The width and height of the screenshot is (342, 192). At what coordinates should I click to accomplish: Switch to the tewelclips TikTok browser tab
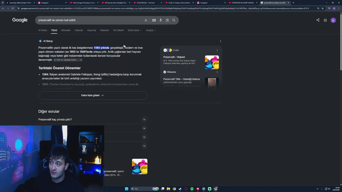[x=20, y=3]
